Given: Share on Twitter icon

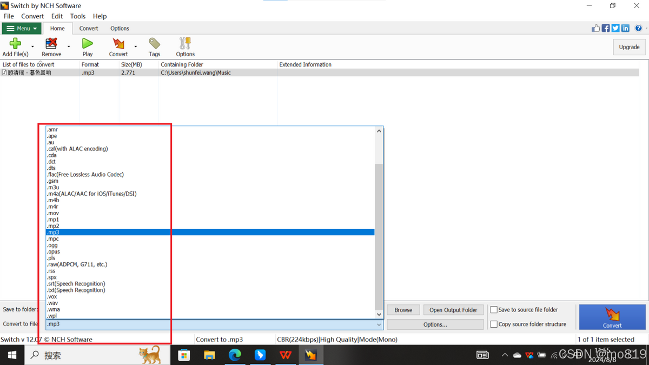Looking at the screenshot, I should pos(615,28).
